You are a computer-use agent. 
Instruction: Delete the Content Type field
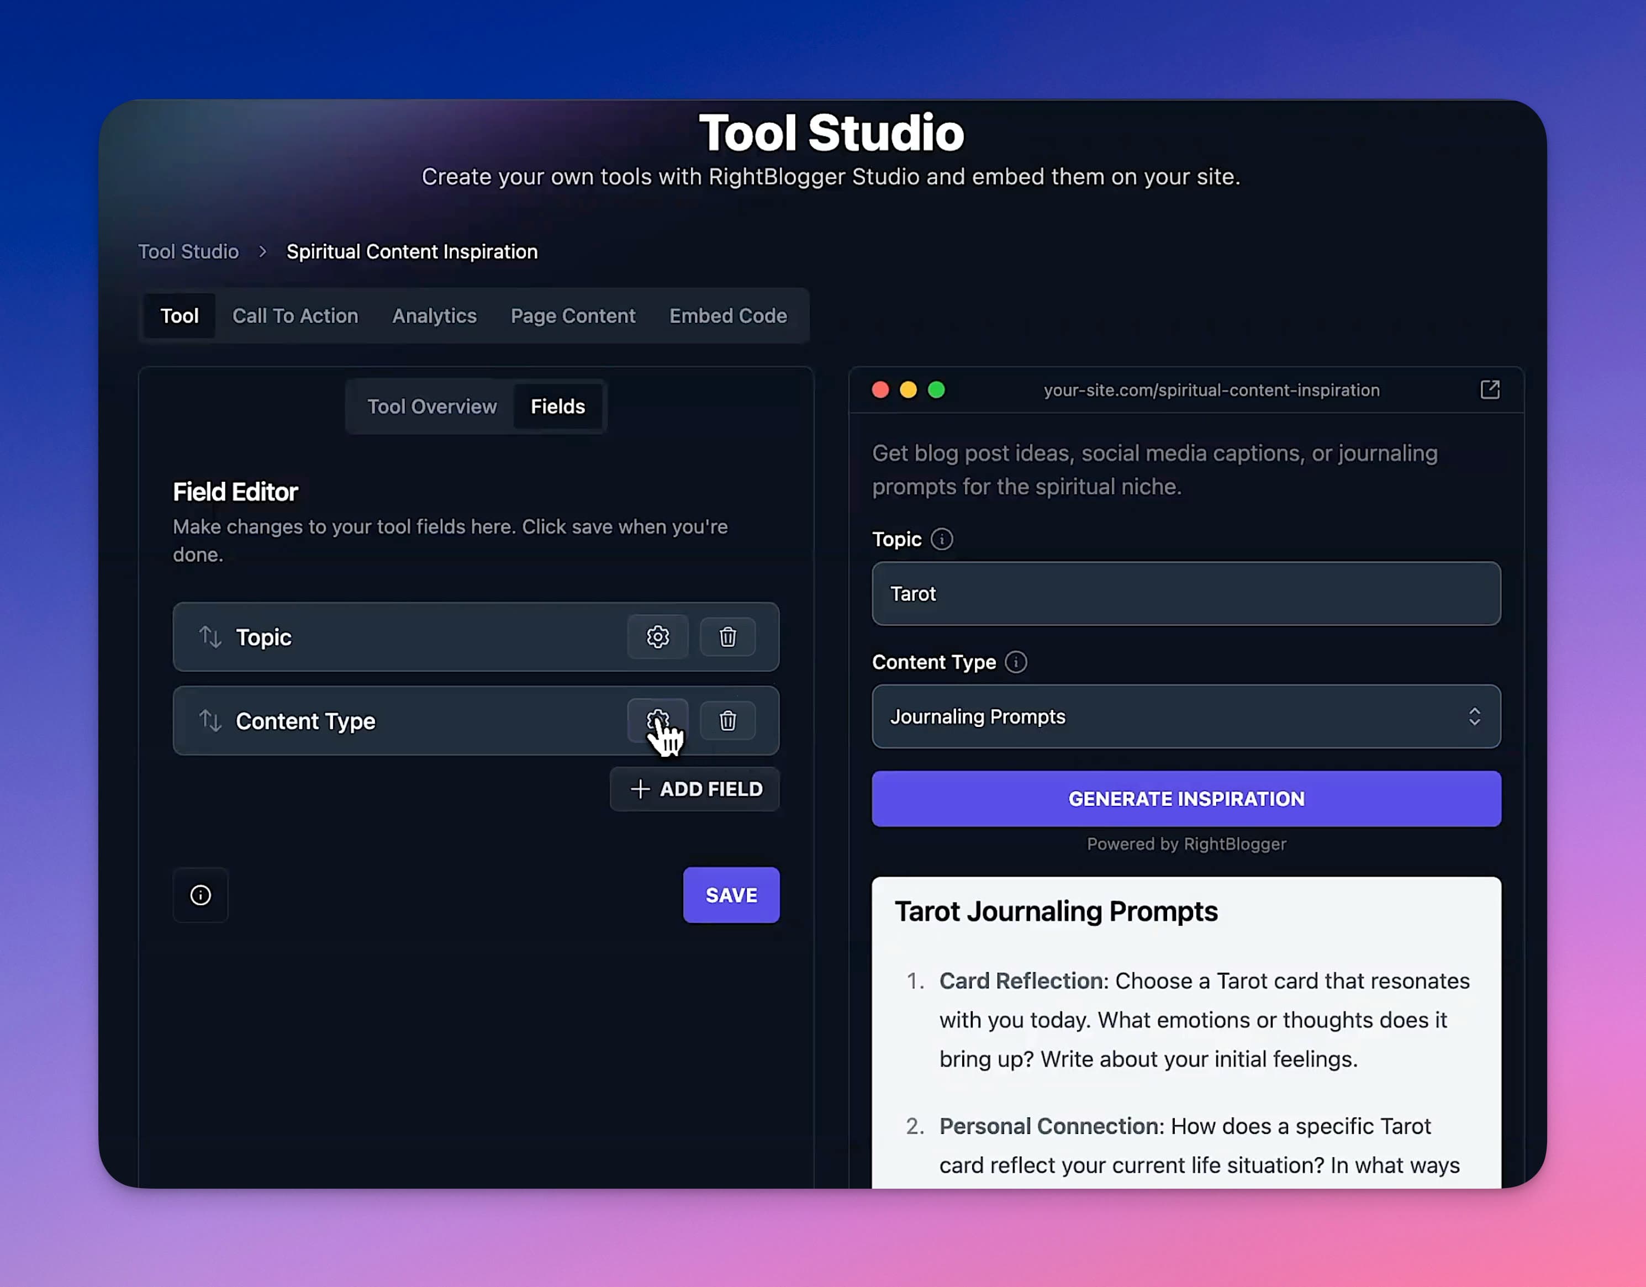pos(727,720)
